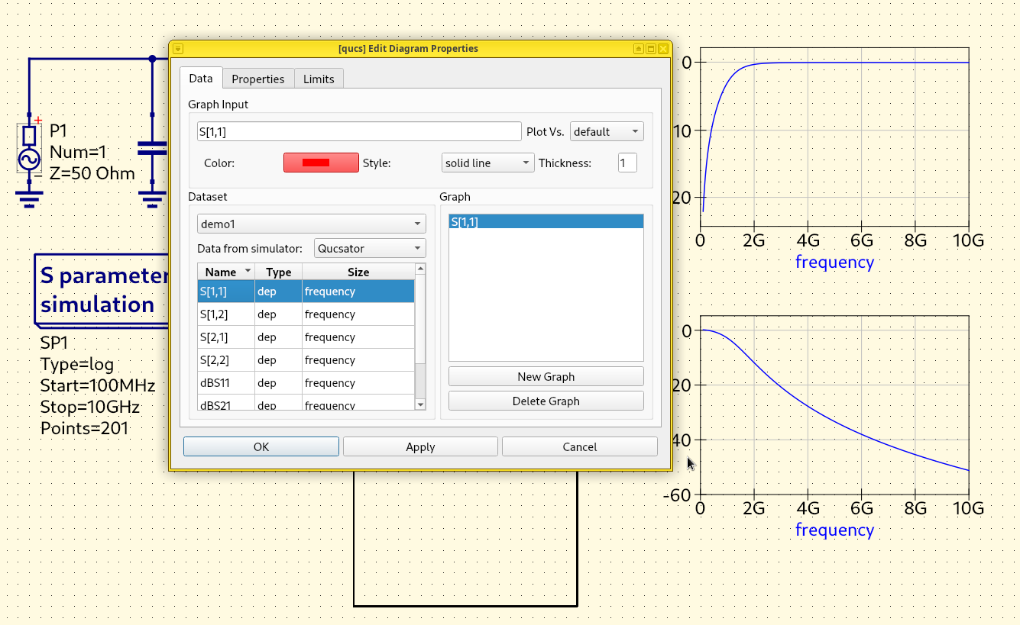Click the sort arrow in Name column header
1020x625 pixels.
(248, 272)
